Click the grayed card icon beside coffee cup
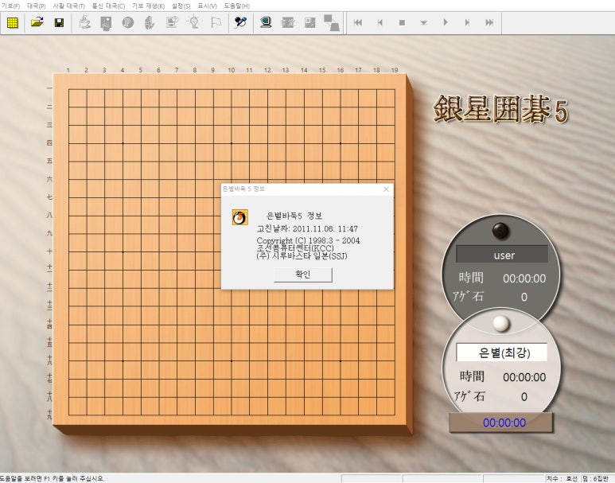615x483 pixels. tap(106, 22)
